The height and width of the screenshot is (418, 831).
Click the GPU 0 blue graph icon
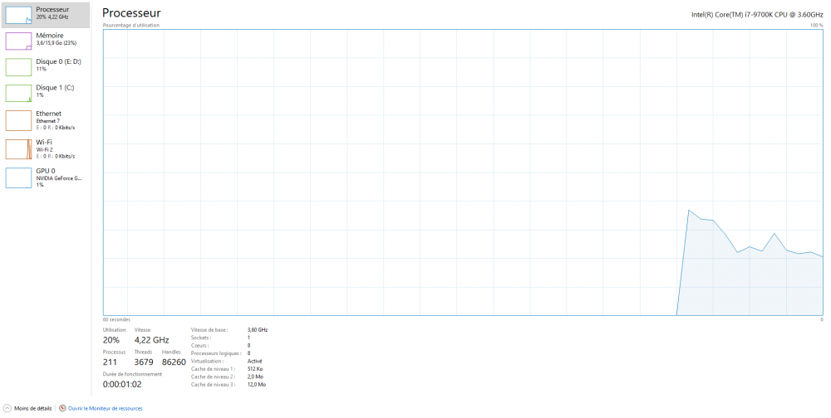18,177
